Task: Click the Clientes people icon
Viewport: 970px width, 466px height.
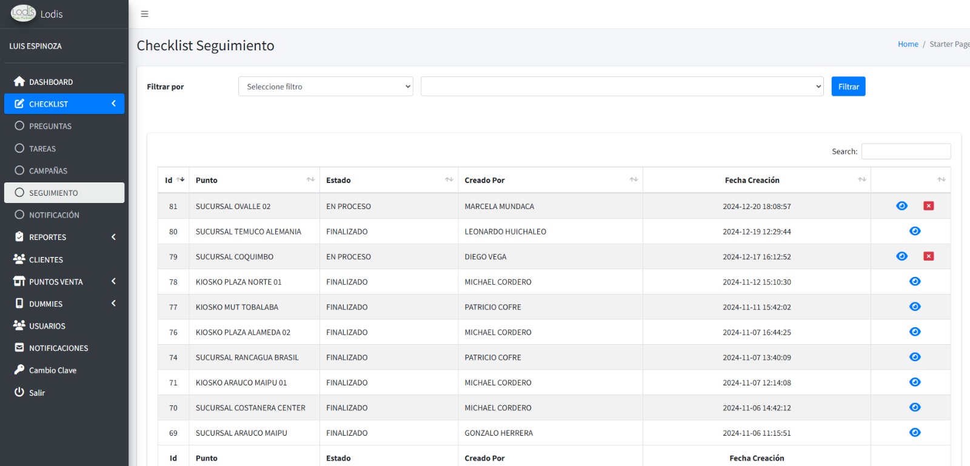Action: tap(19, 259)
